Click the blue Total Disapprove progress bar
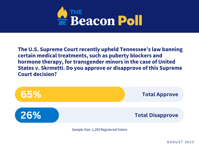The image size is (199, 149). pos(37,115)
